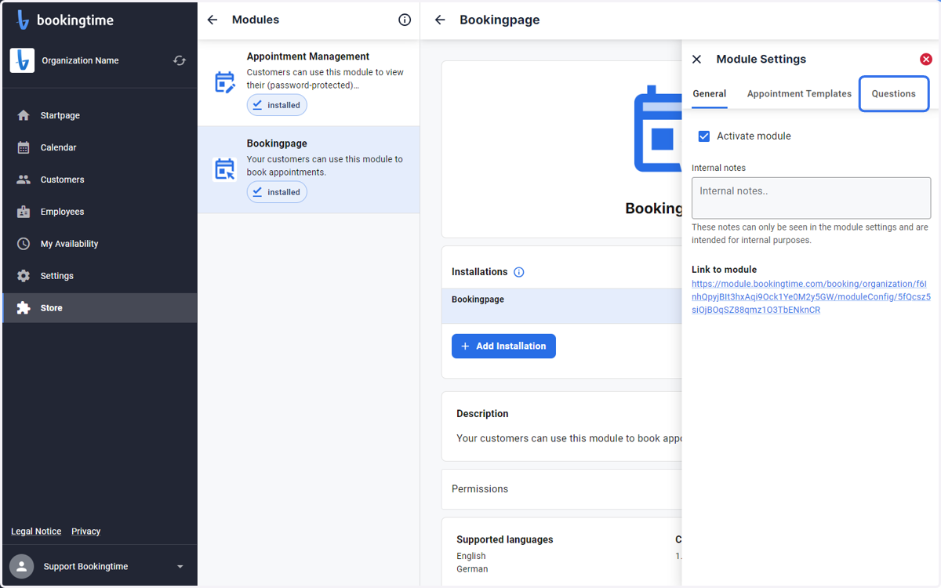This screenshot has width=941, height=588.
Task: Click installed badge under Appointment Management
Action: 277,105
